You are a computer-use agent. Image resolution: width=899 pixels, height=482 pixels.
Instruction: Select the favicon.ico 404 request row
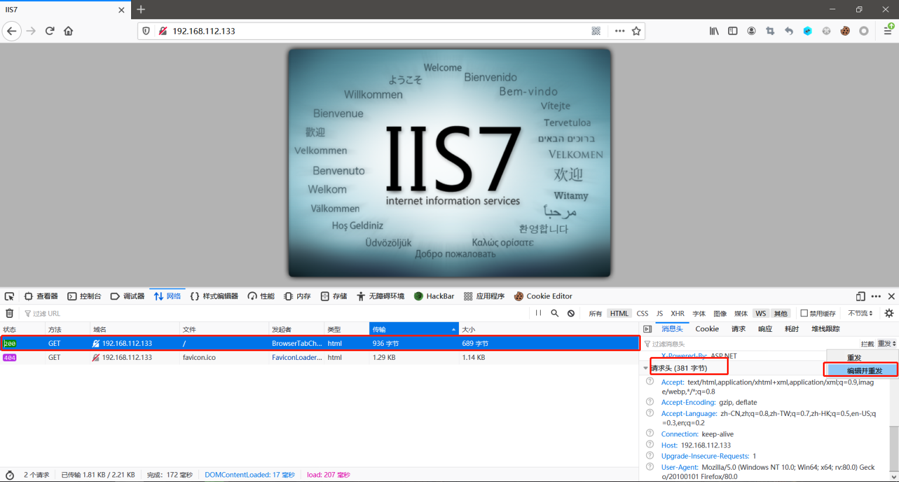[319, 358]
